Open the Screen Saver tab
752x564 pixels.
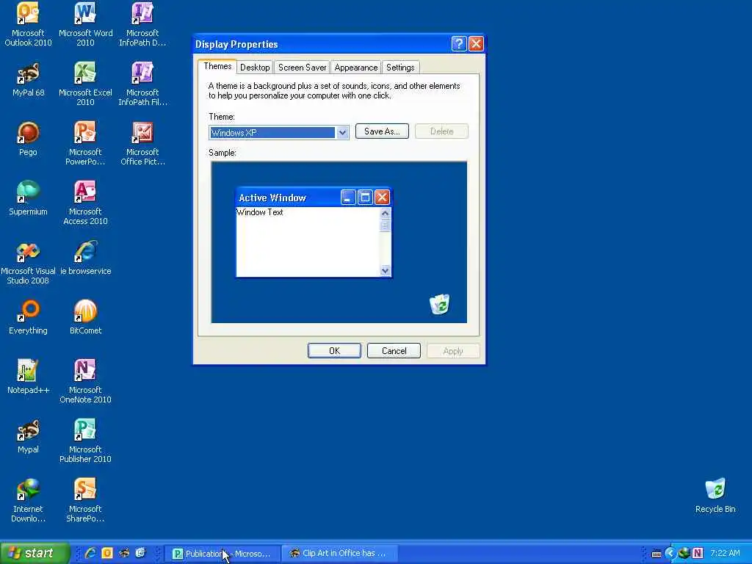[302, 67]
